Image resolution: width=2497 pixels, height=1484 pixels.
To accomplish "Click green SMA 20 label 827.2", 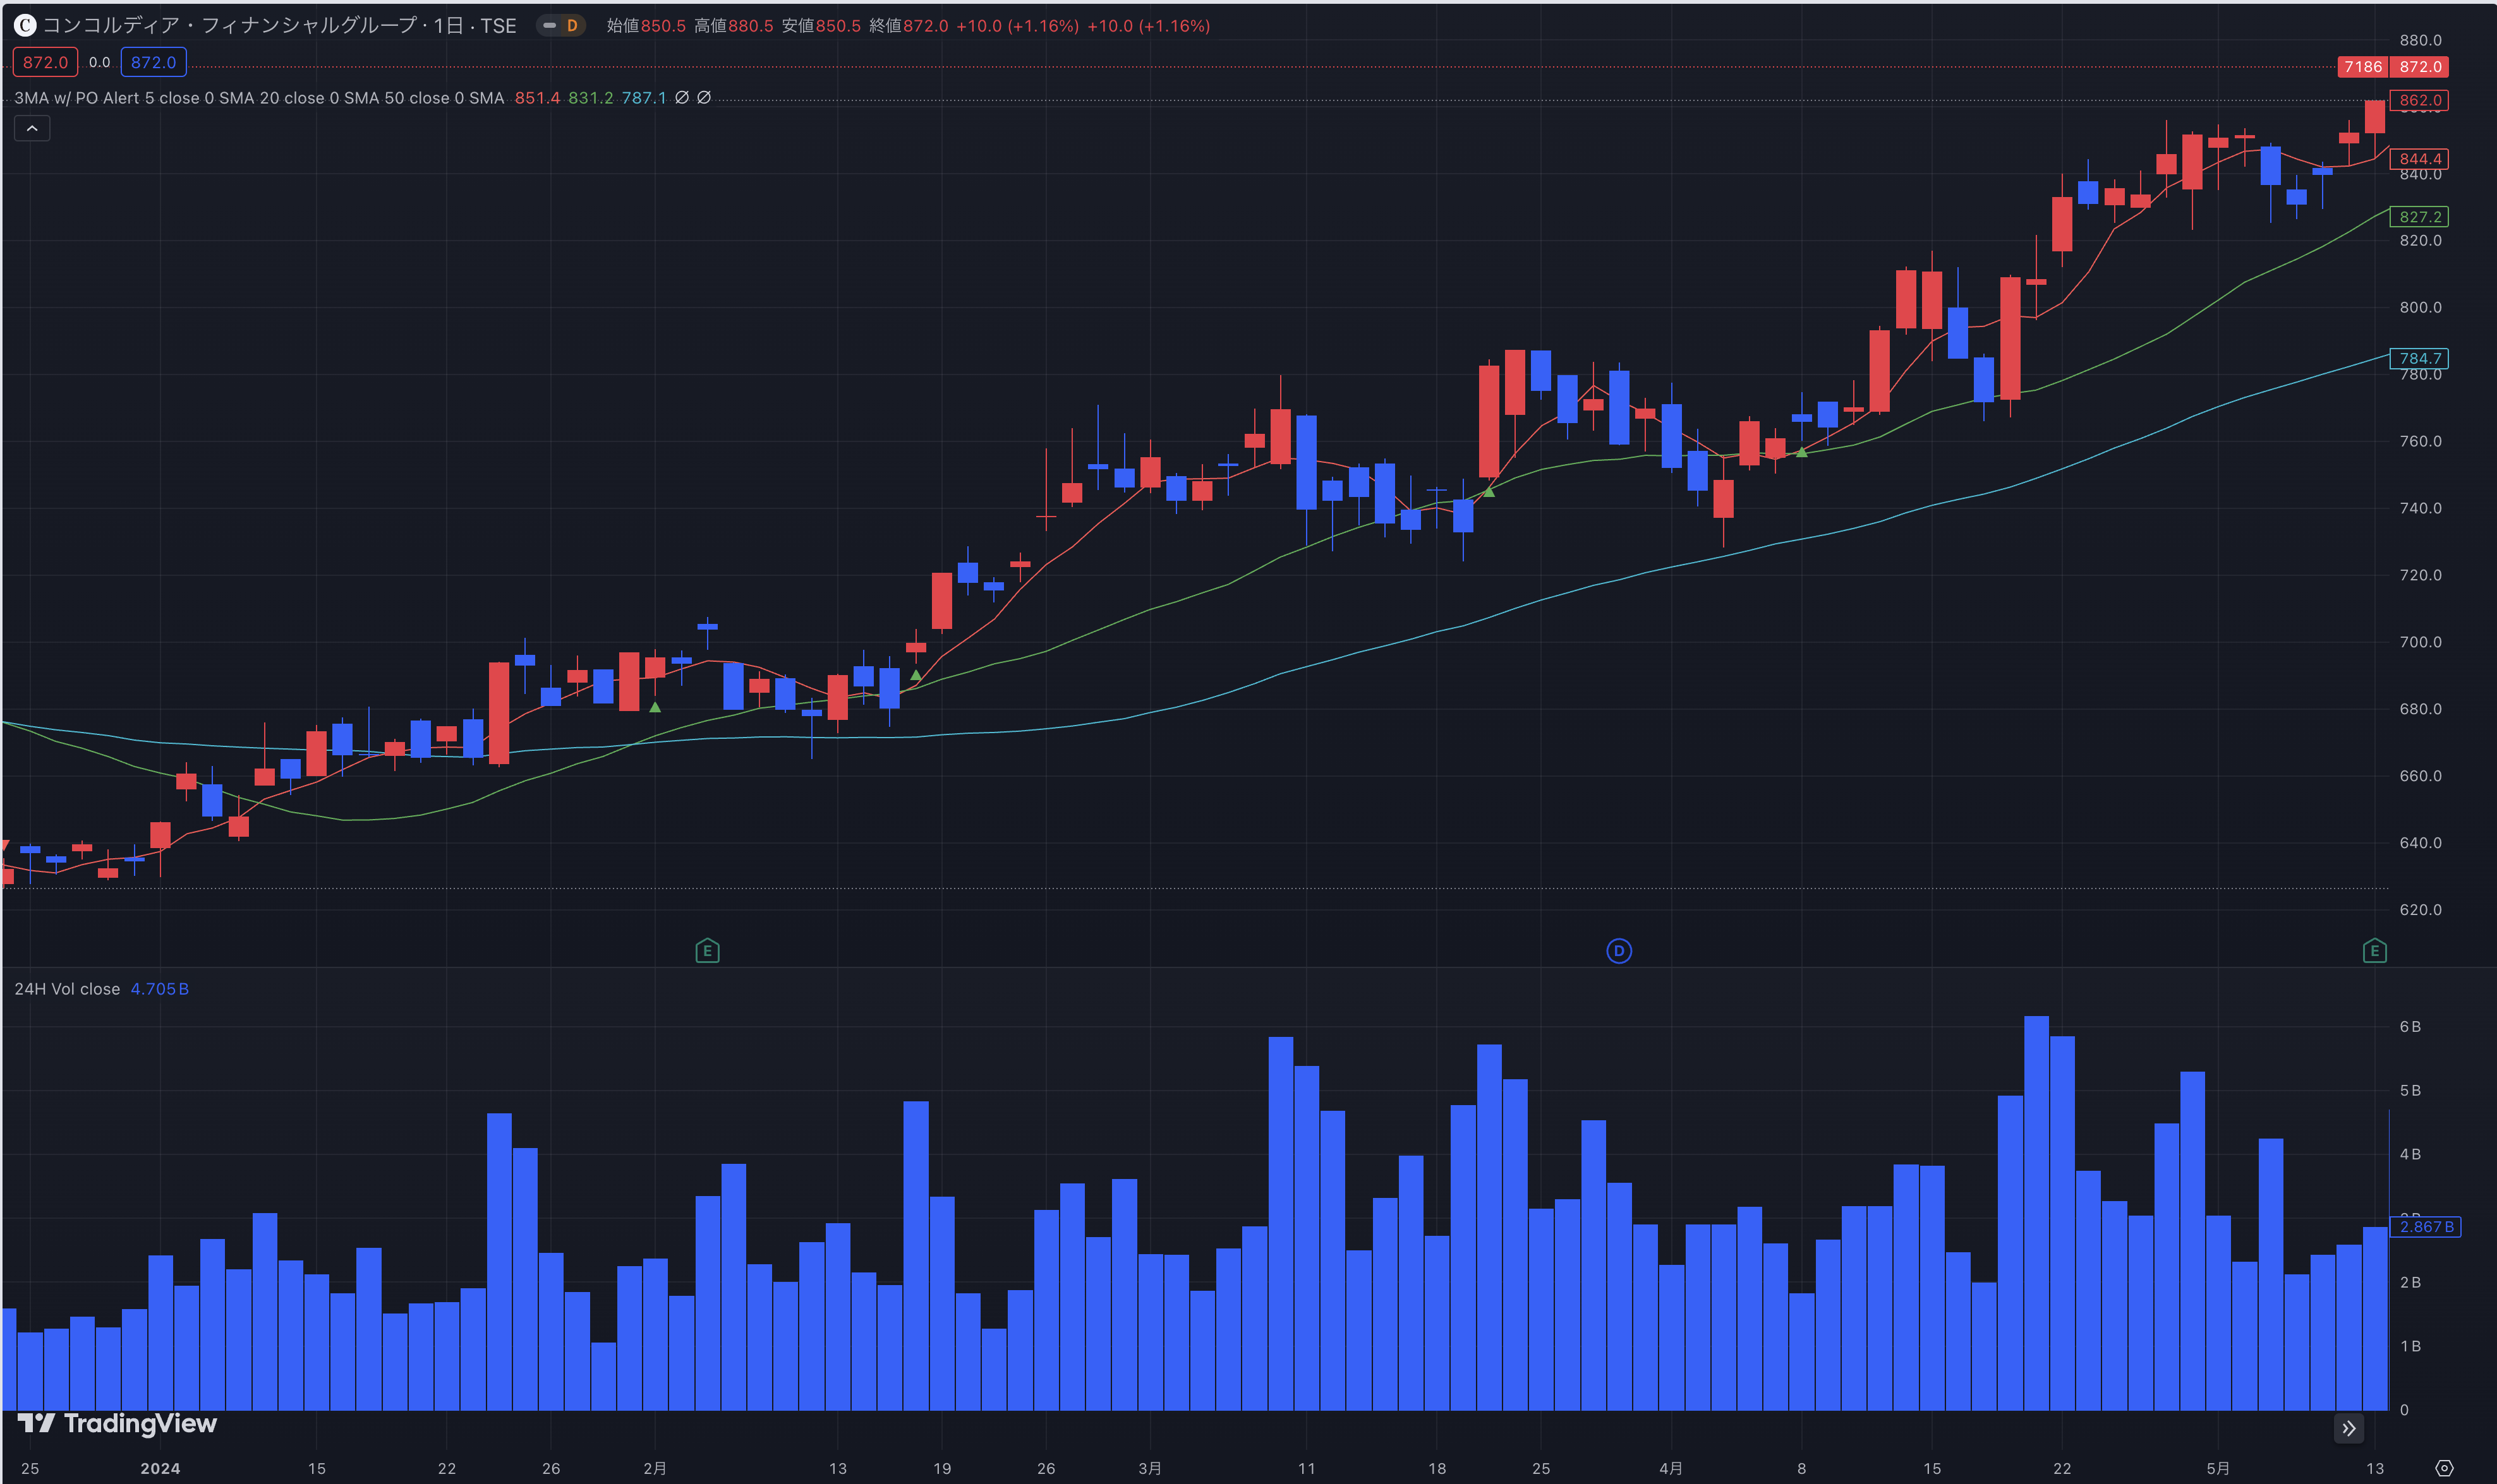I will (x=2419, y=217).
